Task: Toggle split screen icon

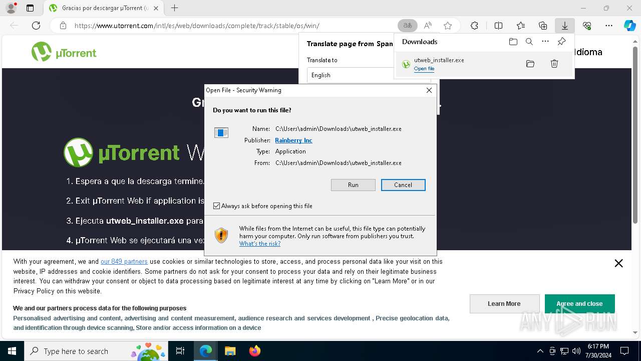Action: [498, 26]
